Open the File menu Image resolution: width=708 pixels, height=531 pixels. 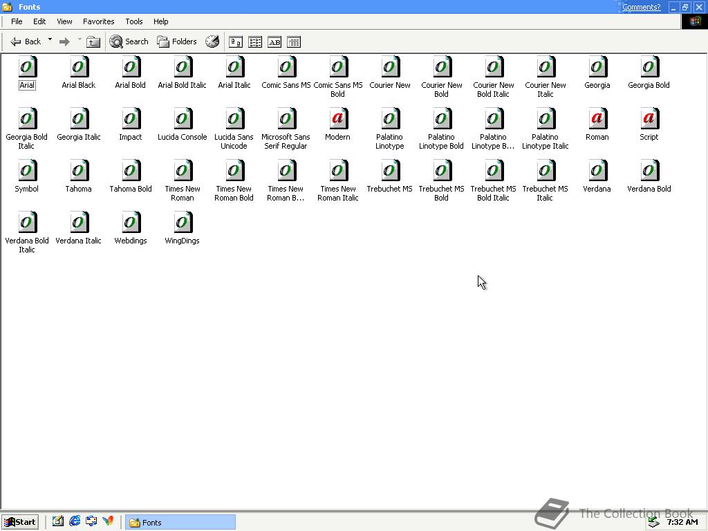coord(17,21)
